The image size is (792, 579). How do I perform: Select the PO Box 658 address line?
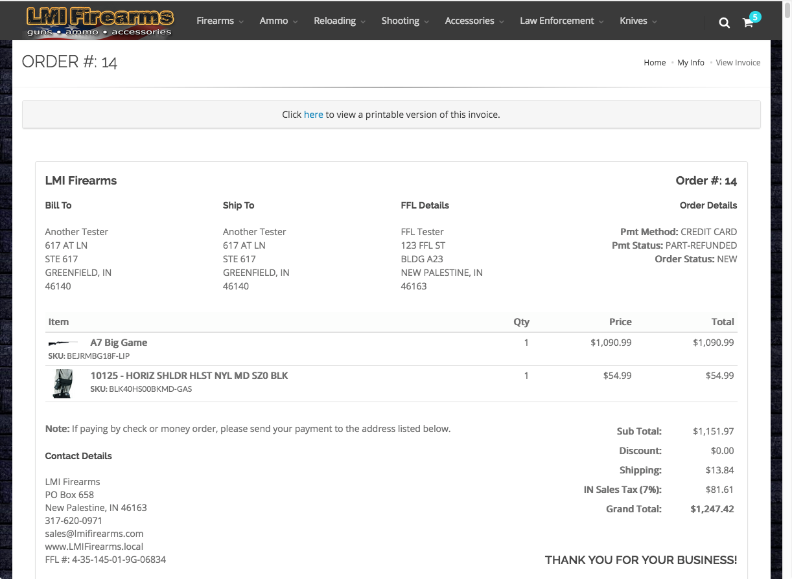(69, 495)
